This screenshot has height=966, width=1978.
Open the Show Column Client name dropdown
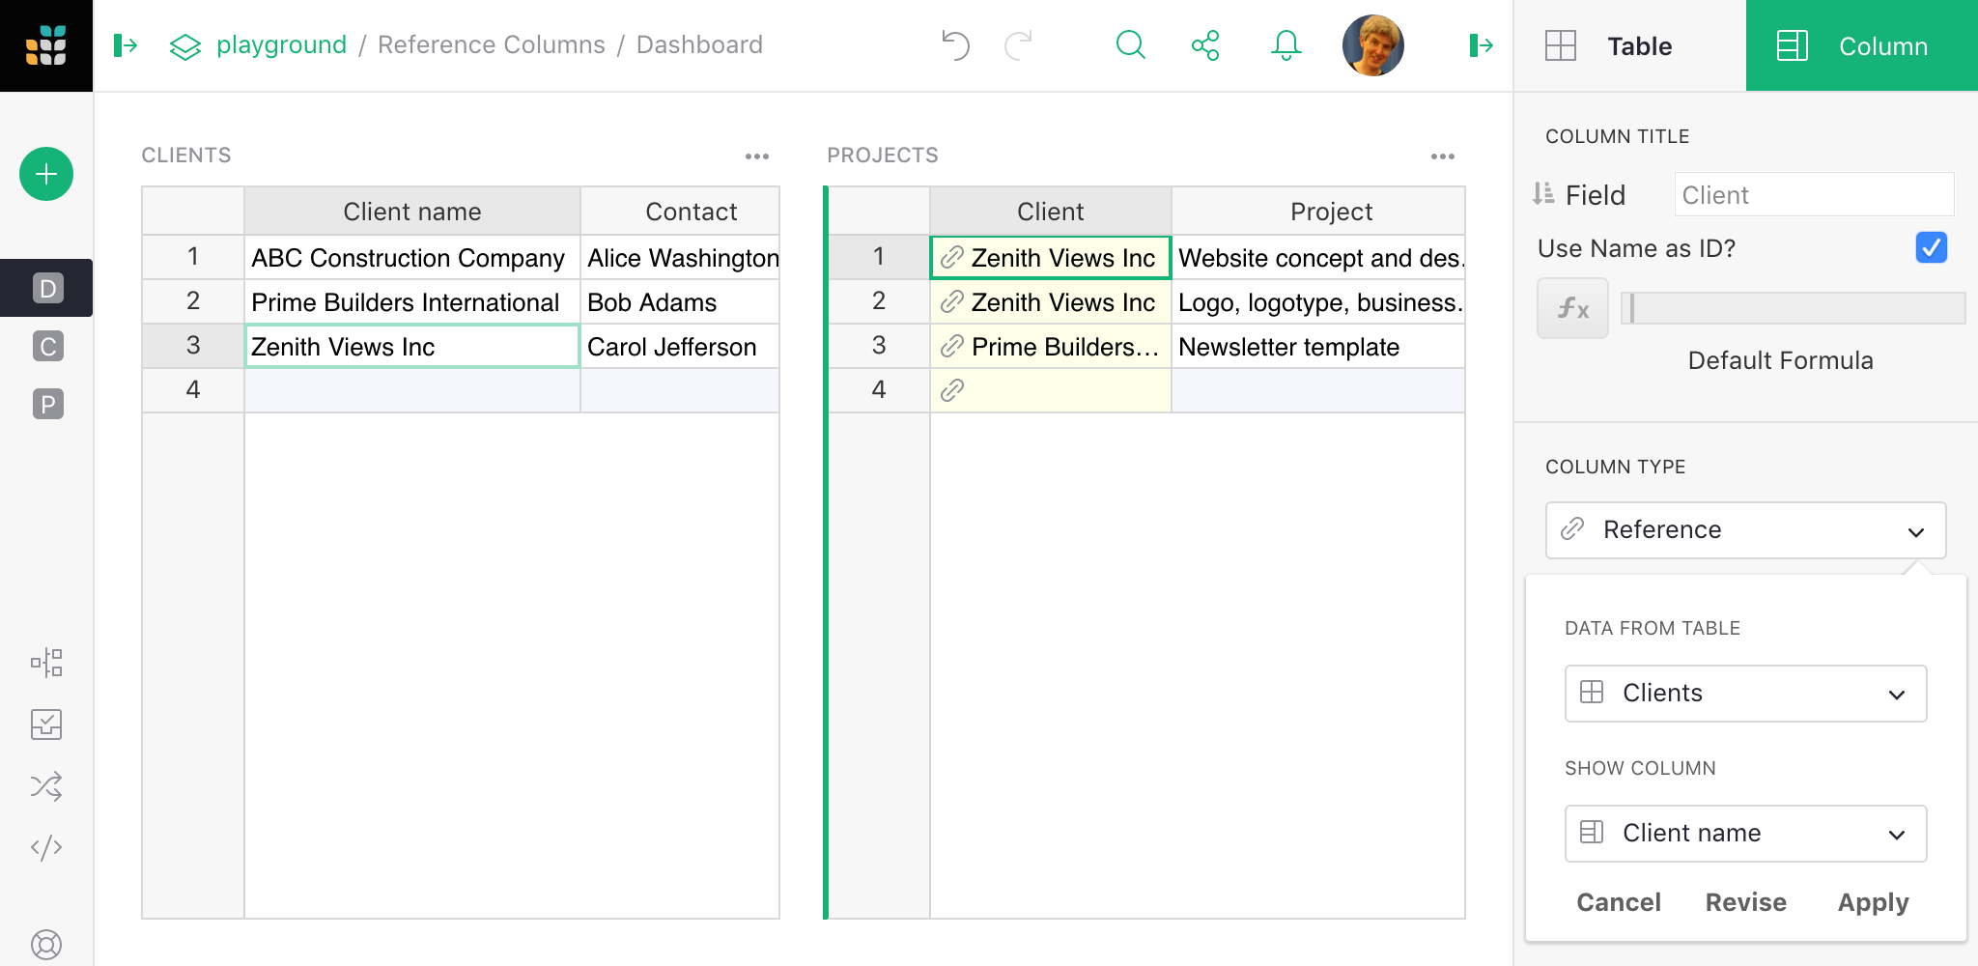pyautogui.click(x=1745, y=833)
